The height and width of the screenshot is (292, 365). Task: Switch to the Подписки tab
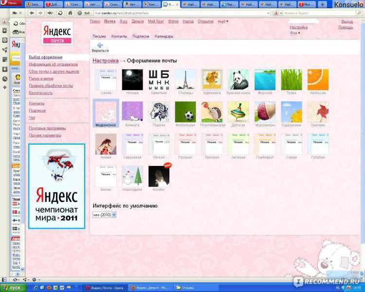141,36
